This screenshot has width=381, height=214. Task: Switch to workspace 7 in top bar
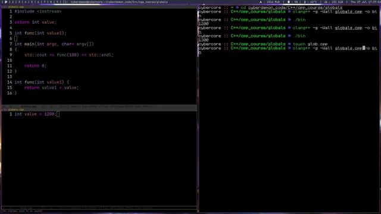point(45,2)
